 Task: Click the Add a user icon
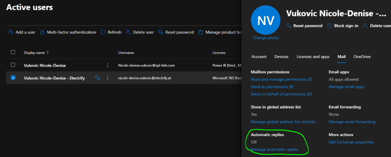pos(11,32)
